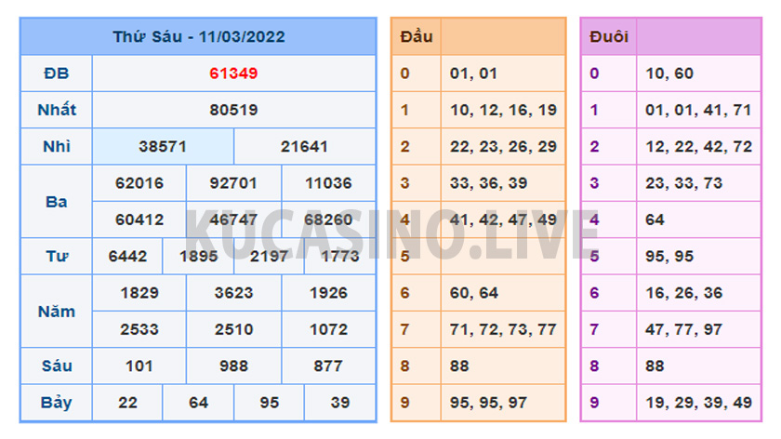Image resolution: width=781 pixels, height=439 pixels.
Task: Select Đuôi row value 64
Action: click(655, 219)
